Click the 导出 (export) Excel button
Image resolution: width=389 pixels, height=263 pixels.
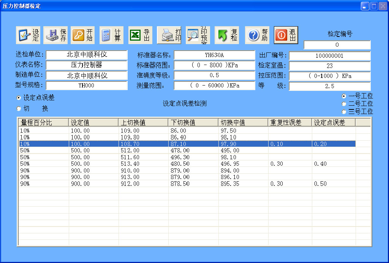click(x=140, y=35)
